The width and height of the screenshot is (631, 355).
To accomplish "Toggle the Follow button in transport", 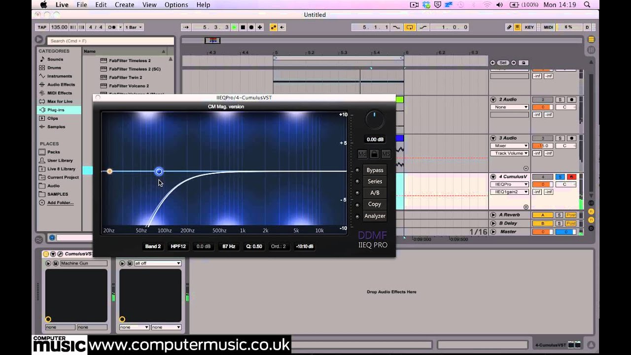I will 186,28.
